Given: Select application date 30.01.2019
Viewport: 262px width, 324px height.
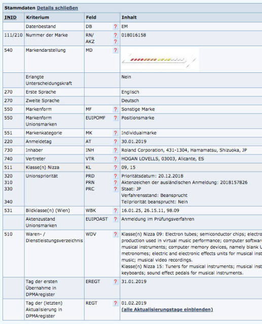Looking at the screenshot, I should 134,142.
